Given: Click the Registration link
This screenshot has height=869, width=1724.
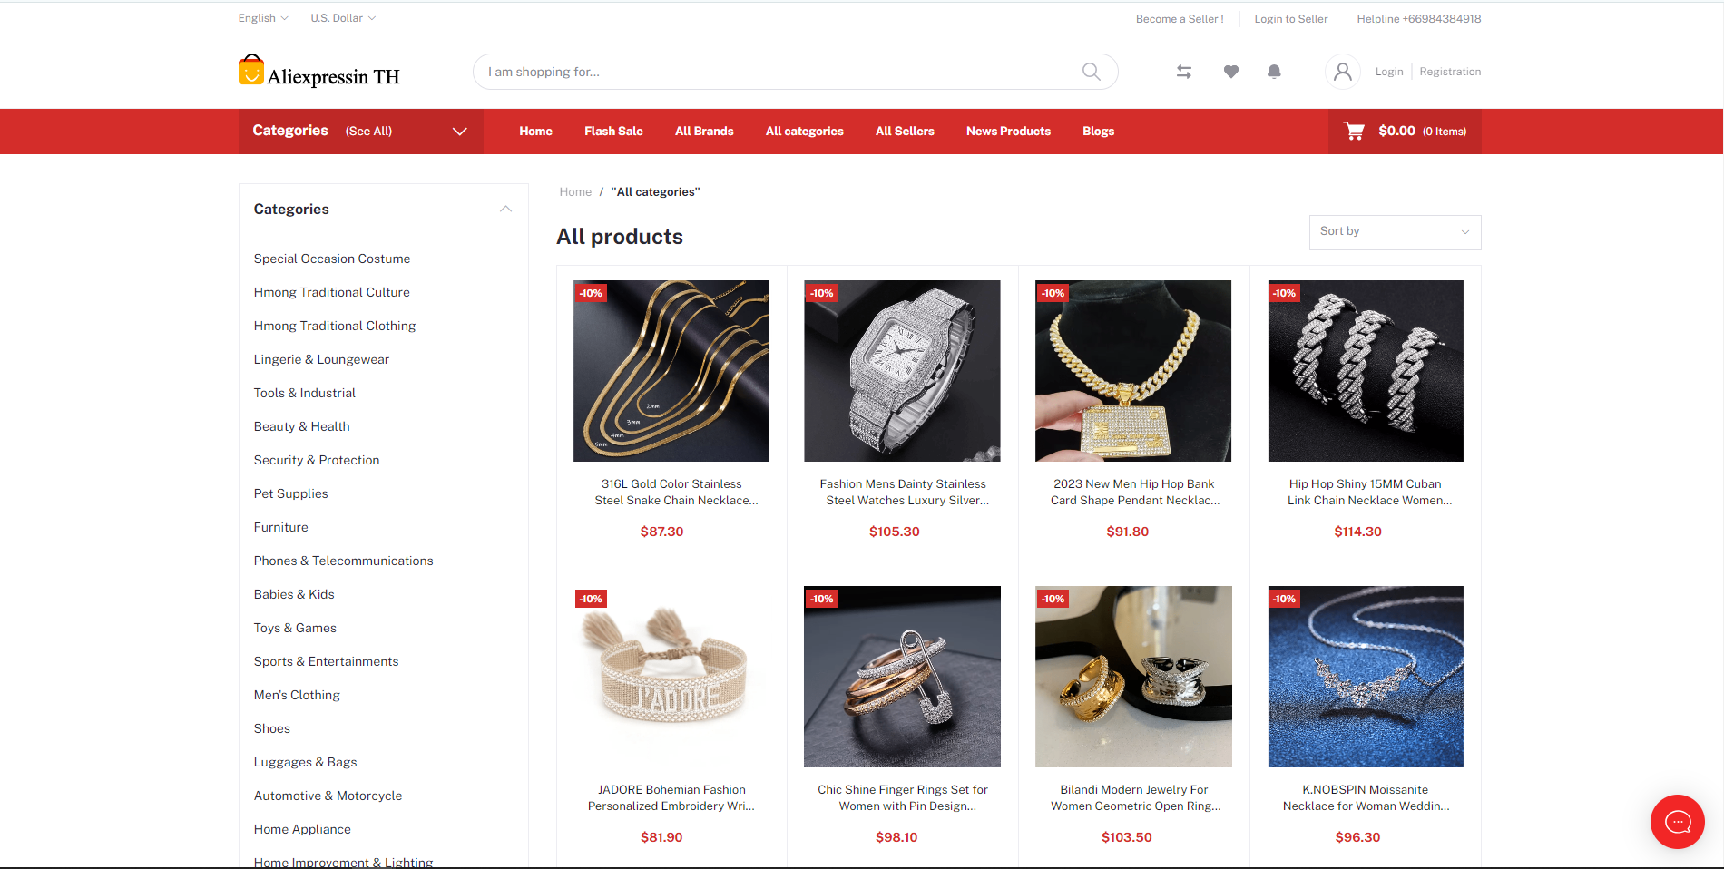Looking at the screenshot, I should 1450,72.
